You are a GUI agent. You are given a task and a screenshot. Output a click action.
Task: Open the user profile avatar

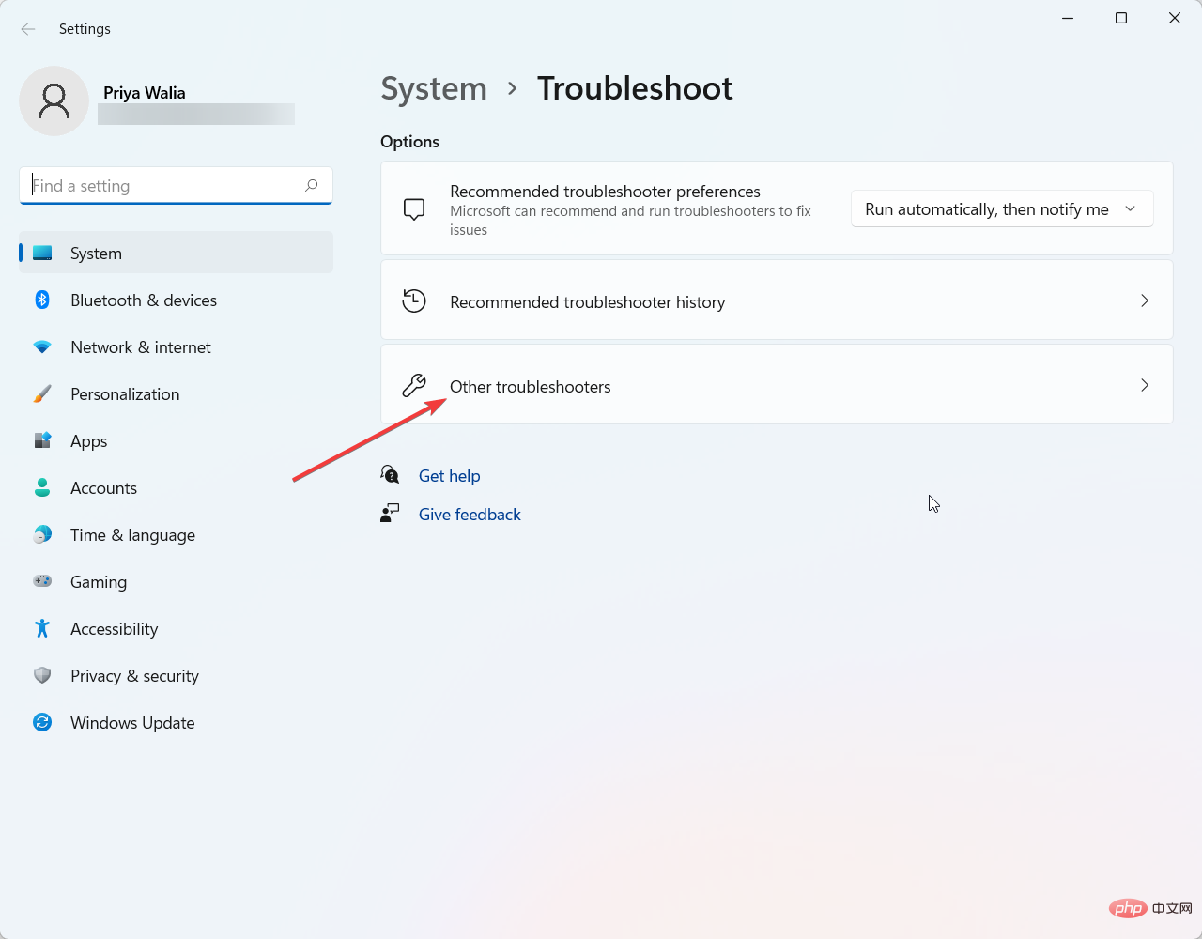[x=54, y=100]
